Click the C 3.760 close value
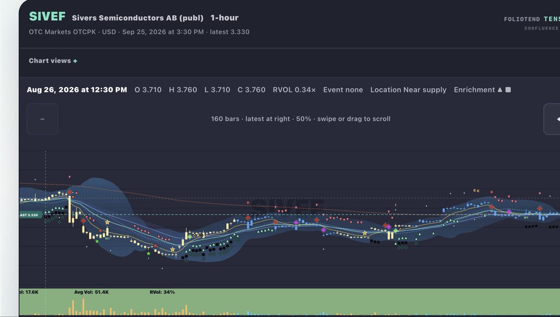Viewport: 560px width, 317px height. click(x=252, y=90)
